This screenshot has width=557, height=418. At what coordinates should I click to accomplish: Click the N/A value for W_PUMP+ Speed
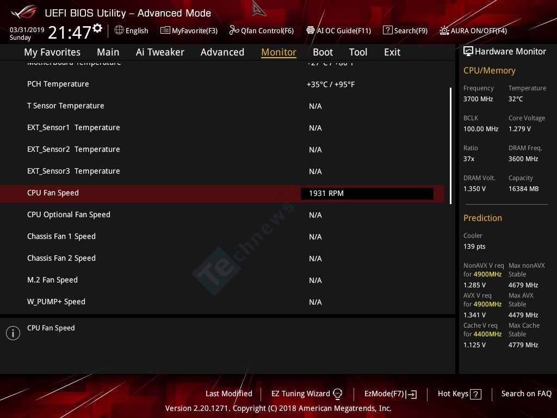pos(315,302)
